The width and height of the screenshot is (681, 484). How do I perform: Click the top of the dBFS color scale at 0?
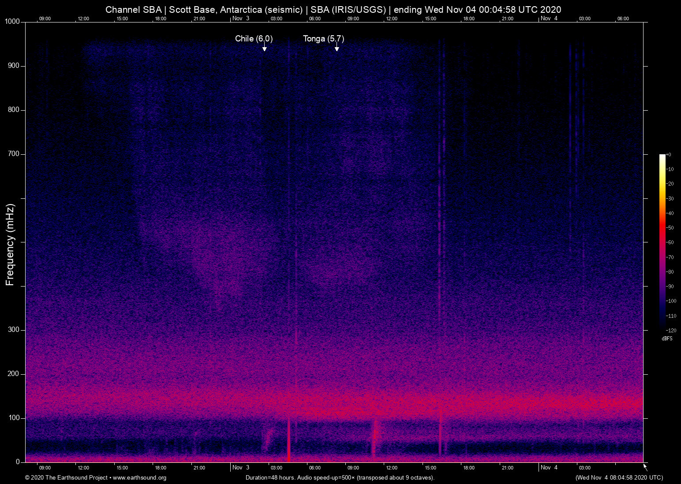click(669, 154)
